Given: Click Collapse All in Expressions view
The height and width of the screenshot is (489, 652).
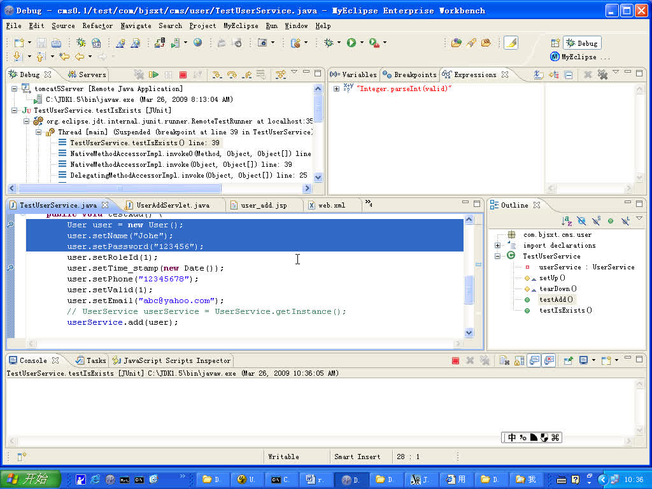Looking at the screenshot, I should coord(569,75).
